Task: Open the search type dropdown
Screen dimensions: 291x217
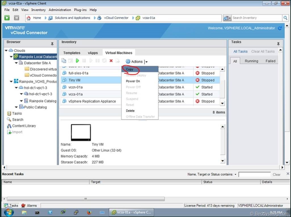Action: point(230,18)
